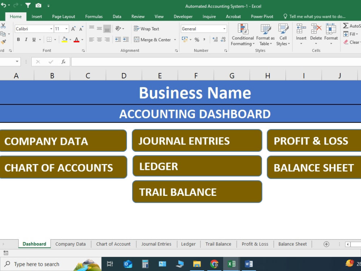Open the Data ribbon tab
Viewport: 361px width, 271px height.
click(x=117, y=17)
